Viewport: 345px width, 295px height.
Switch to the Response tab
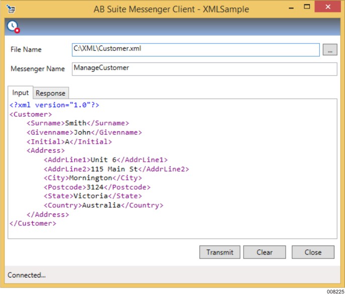pyautogui.click(x=51, y=93)
